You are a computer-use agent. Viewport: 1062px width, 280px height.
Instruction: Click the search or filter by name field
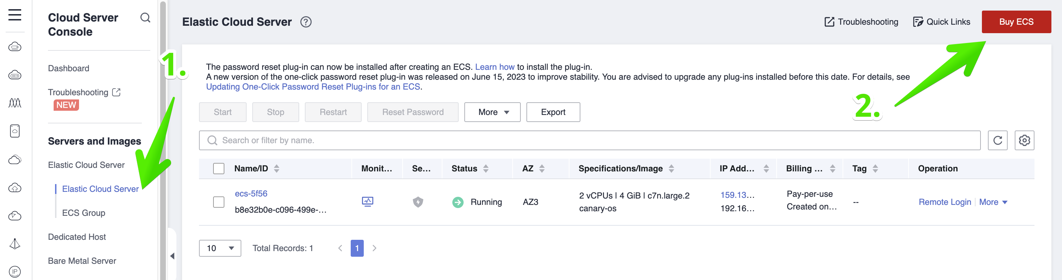590,140
